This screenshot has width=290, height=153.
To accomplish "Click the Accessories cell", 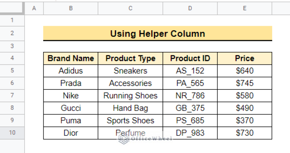I will click(130, 83).
